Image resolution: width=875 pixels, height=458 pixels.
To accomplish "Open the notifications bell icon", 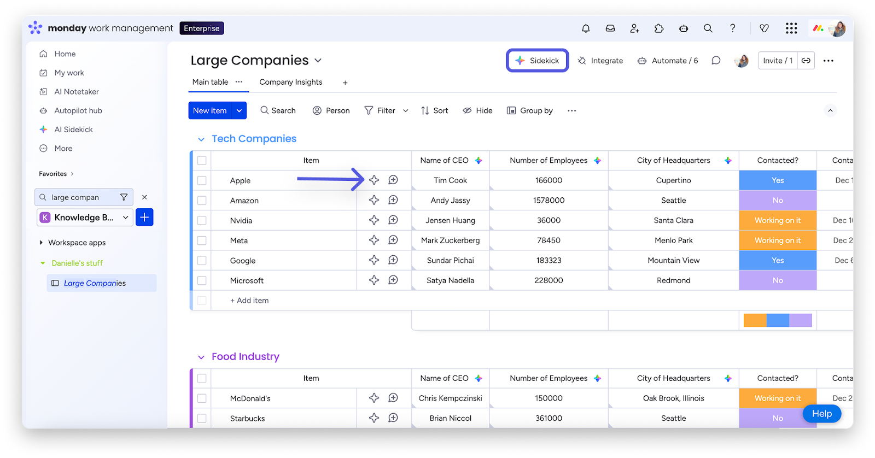I will click(586, 28).
